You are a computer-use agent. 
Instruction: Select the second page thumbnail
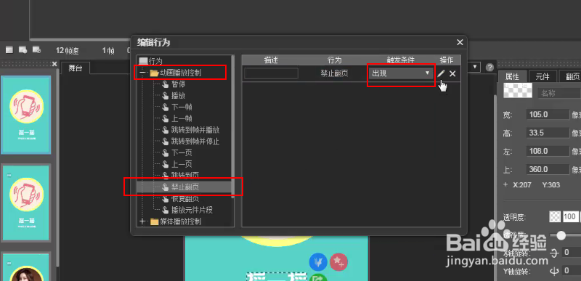(26, 203)
